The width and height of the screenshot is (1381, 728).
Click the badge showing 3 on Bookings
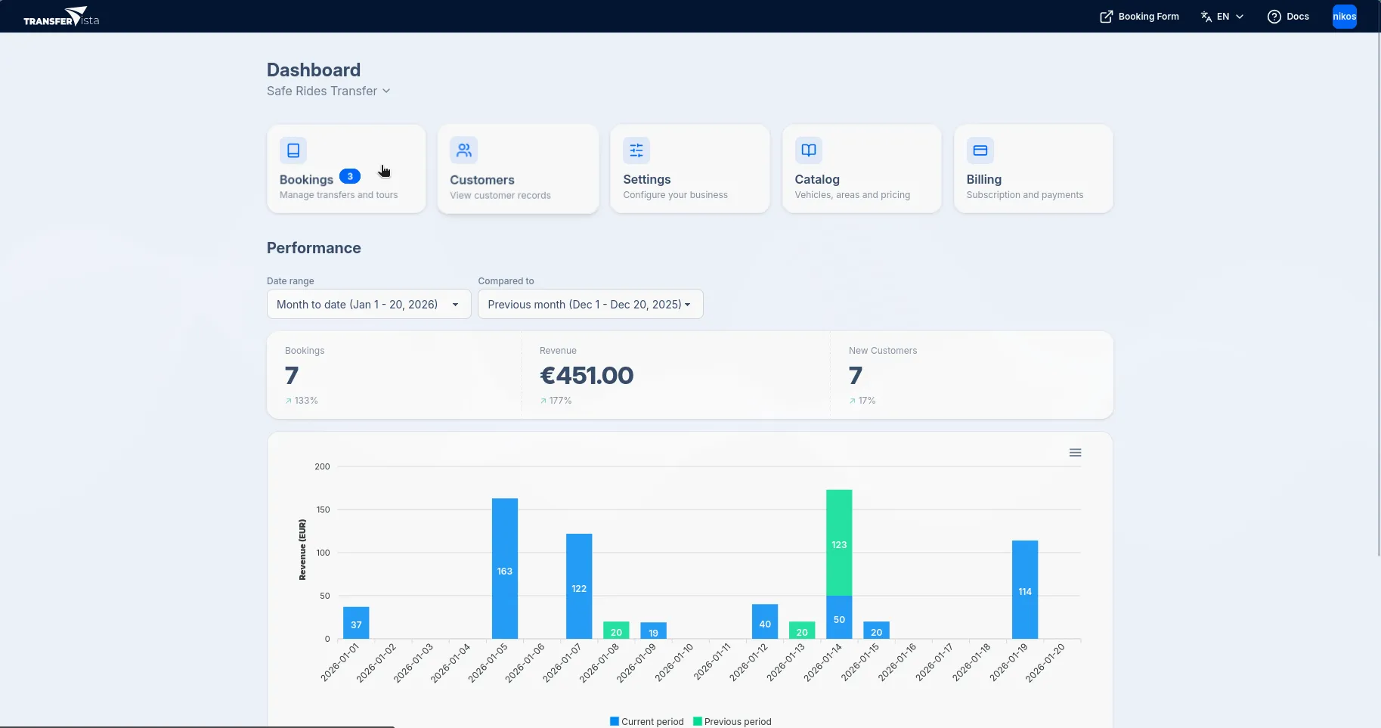tap(350, 176)
